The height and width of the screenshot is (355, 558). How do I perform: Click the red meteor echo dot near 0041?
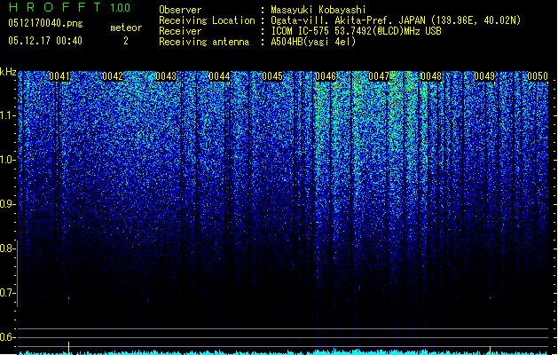[x=68, y=298]
